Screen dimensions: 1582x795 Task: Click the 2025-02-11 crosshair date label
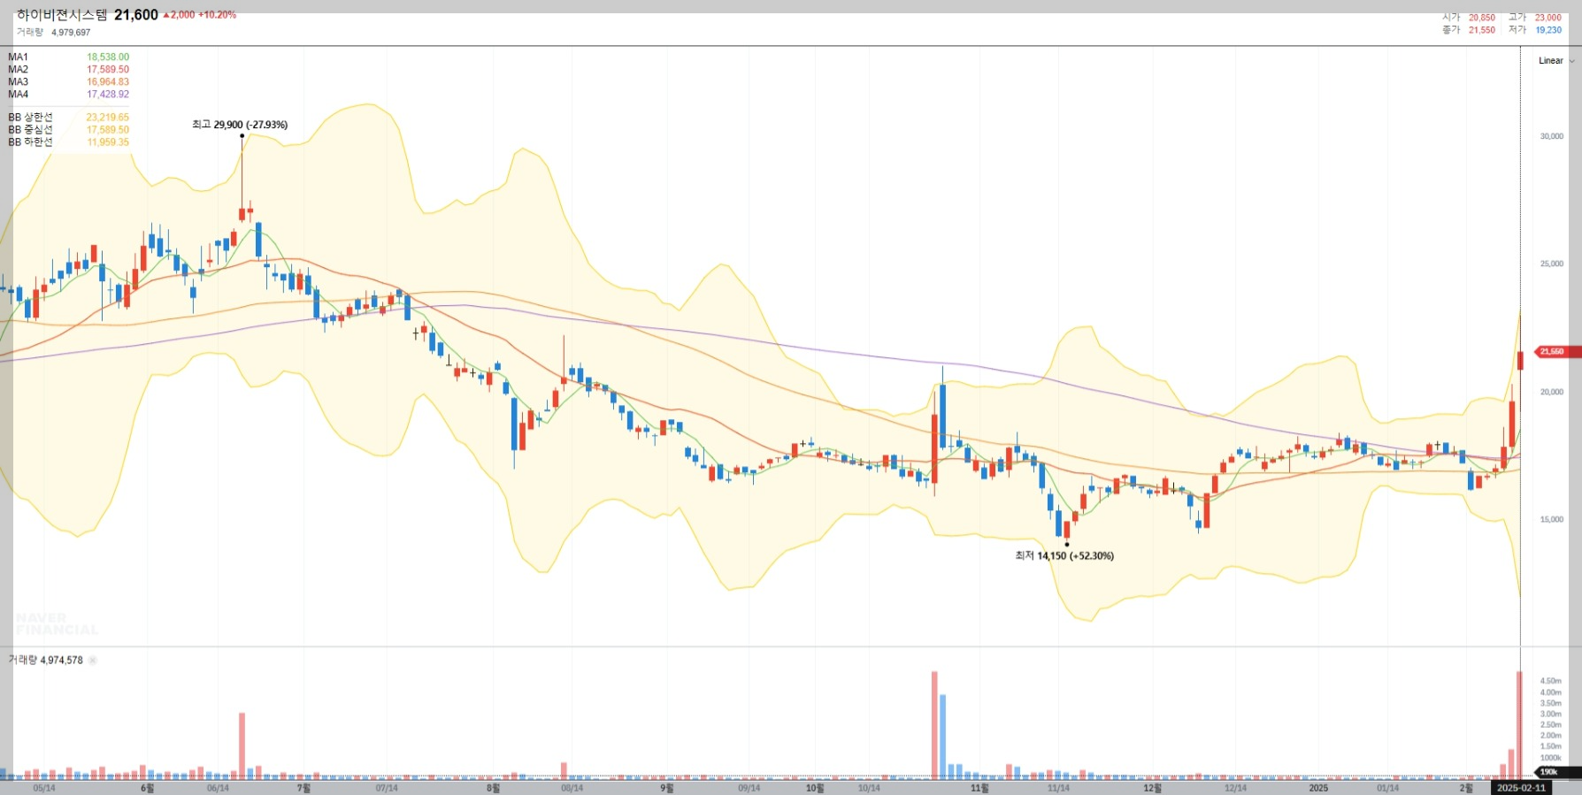click(1521, 788)
